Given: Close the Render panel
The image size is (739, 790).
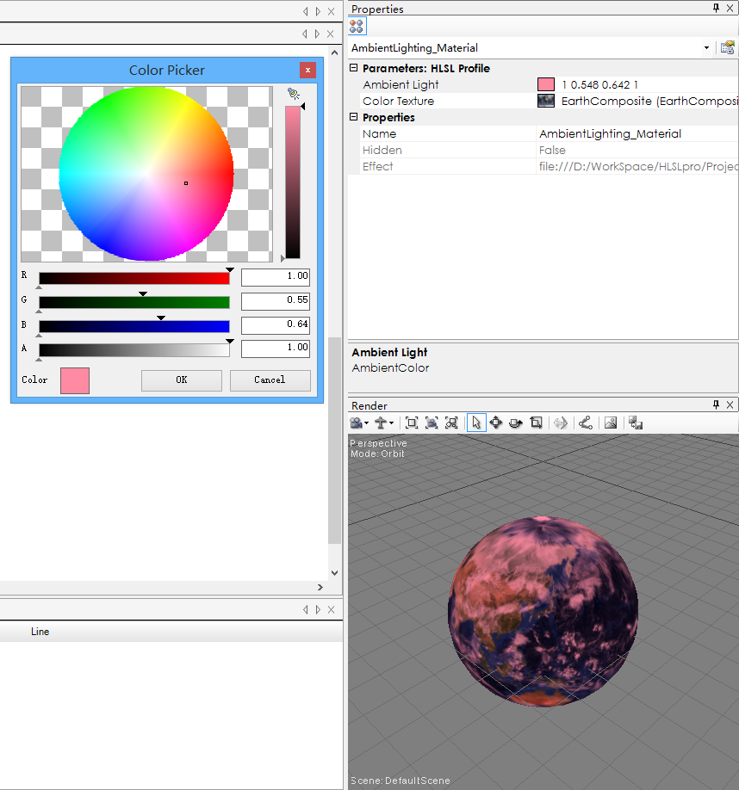Looking at the screenshot, I should pos(730,404).
